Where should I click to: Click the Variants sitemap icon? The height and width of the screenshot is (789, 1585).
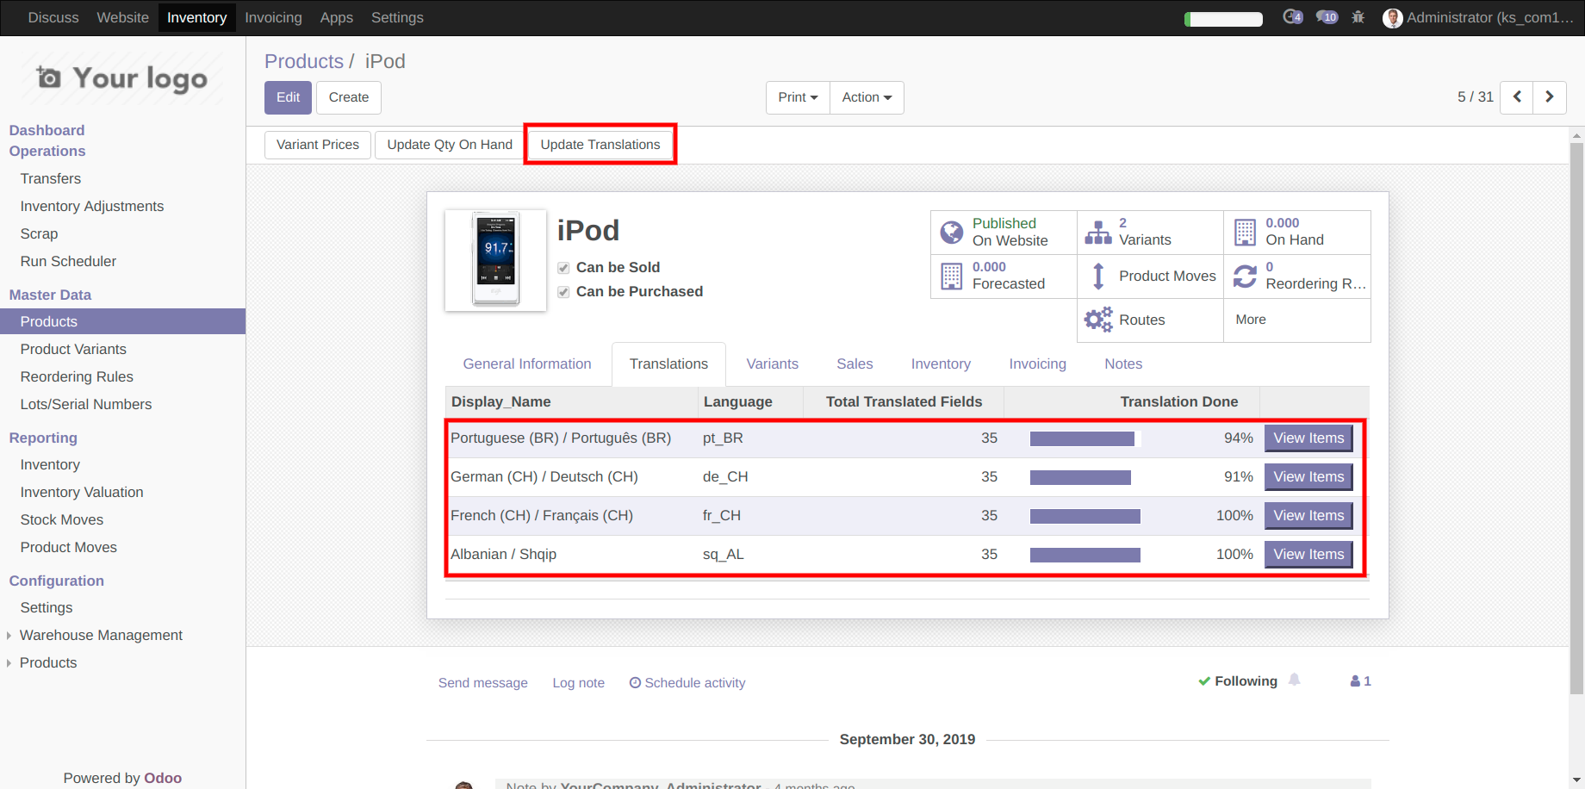[x=1098, y=233]
